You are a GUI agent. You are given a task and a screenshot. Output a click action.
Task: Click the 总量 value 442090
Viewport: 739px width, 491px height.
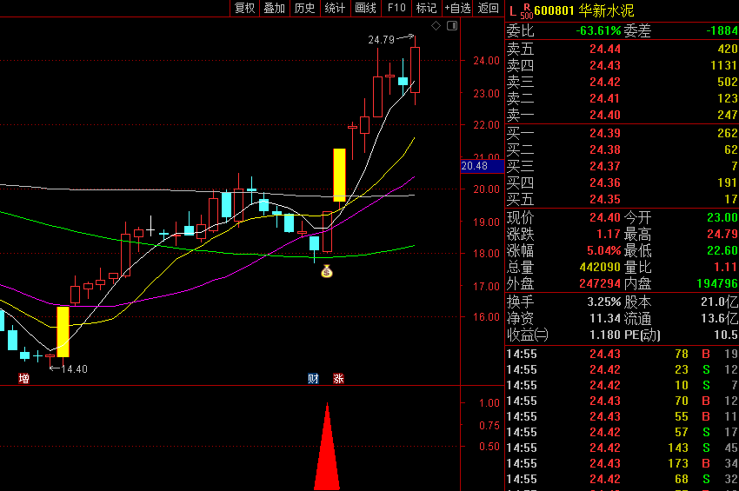[600, 267]
